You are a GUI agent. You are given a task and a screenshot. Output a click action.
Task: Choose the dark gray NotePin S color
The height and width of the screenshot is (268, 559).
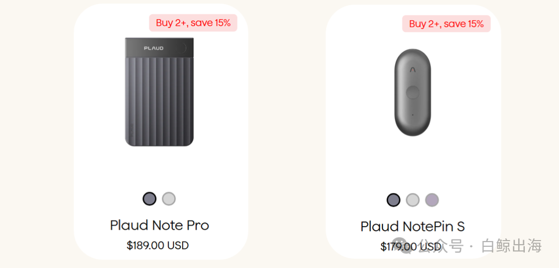(393, 200)
